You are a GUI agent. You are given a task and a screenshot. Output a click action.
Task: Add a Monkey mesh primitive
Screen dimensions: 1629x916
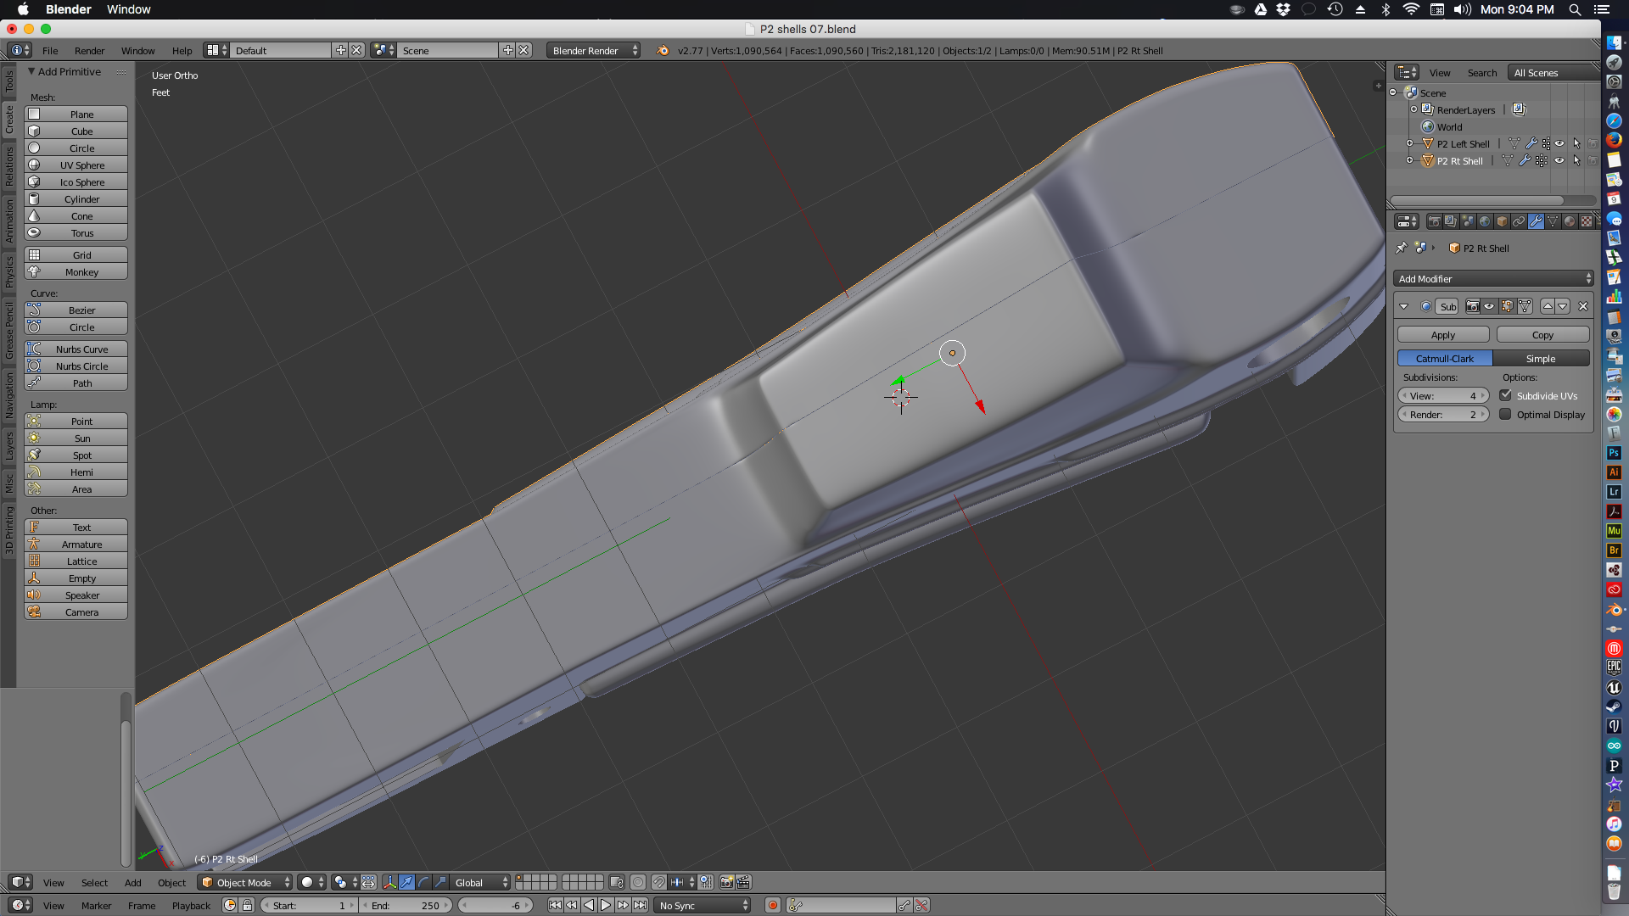point(76,272)
